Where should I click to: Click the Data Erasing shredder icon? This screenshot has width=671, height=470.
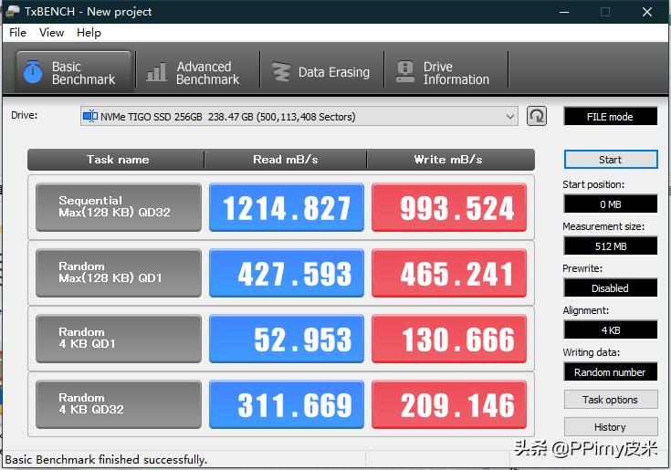tap(281, 72)
